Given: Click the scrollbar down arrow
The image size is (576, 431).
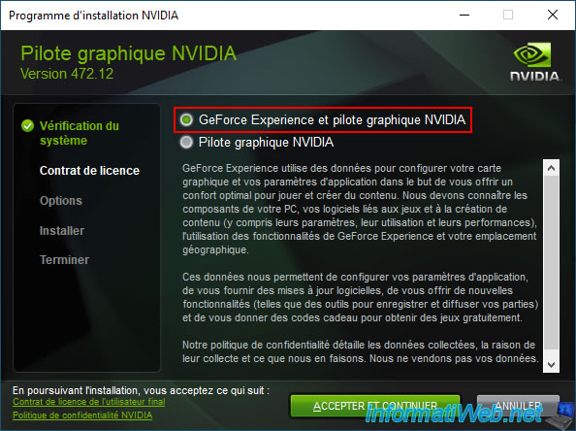Looking at the screenshot, I should coord(551,364).
